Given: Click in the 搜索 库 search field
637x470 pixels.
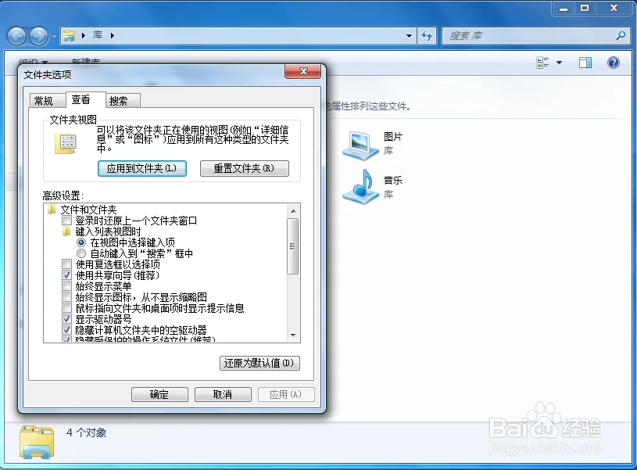Looking at the screenshot, I should (x=530, y=36).
